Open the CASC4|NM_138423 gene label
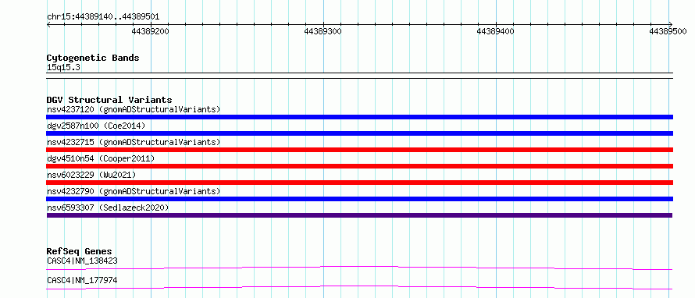Screen dimensions: 695x298 [x=82, y=261]
